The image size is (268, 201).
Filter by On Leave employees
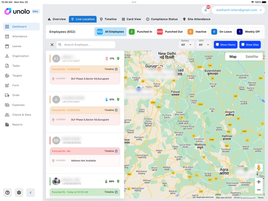pos(221,32)
